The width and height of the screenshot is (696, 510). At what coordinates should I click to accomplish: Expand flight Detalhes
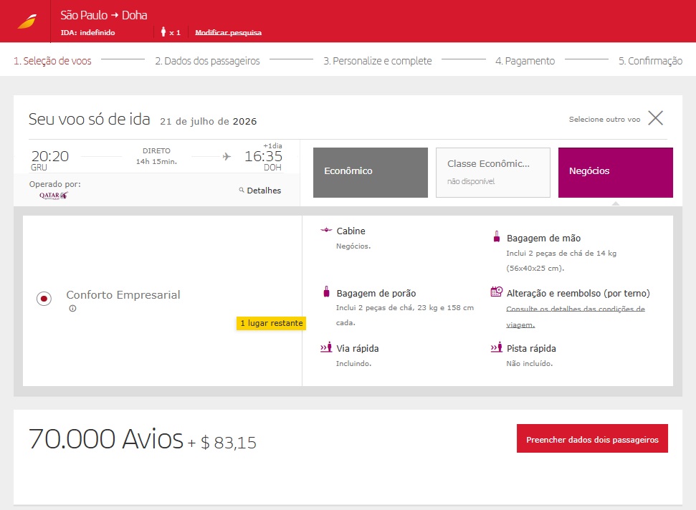click(x=260, y=191)
